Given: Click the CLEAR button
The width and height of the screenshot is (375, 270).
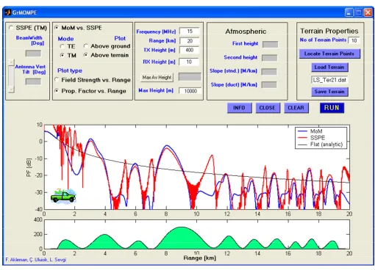Looking at the screenshot, I should coord(296,108).
